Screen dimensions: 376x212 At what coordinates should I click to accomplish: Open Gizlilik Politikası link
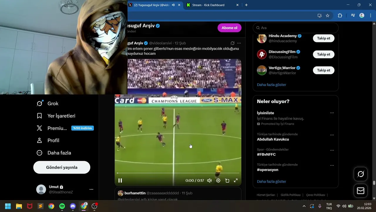point(291,195)
